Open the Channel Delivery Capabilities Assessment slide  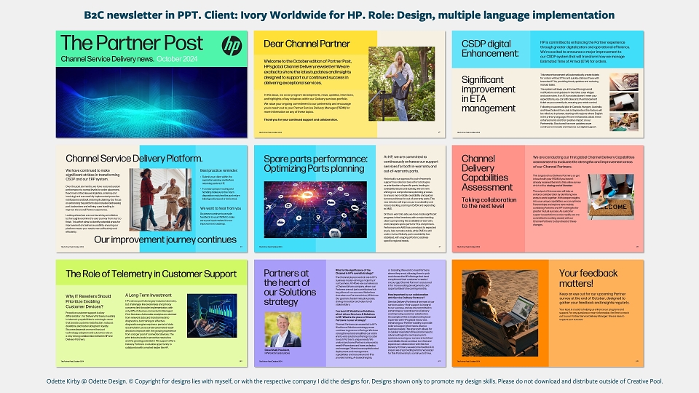coord(548,199)
